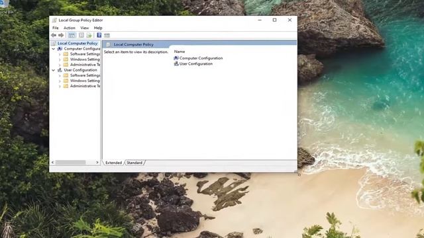The image size is (424, 238).
Task: Click the folder icon of Administrative Templates under Computer Configuration
Action: click(x=66, y=65)
